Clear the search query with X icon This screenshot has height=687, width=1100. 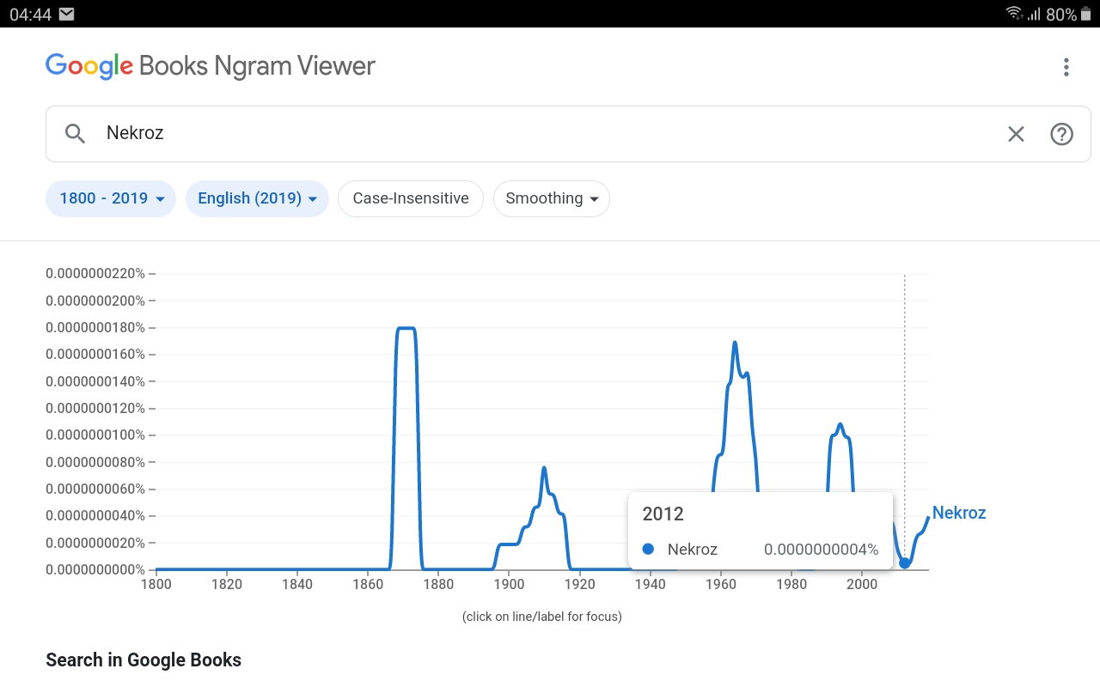pyautogui.click(x=1016, y=134)
